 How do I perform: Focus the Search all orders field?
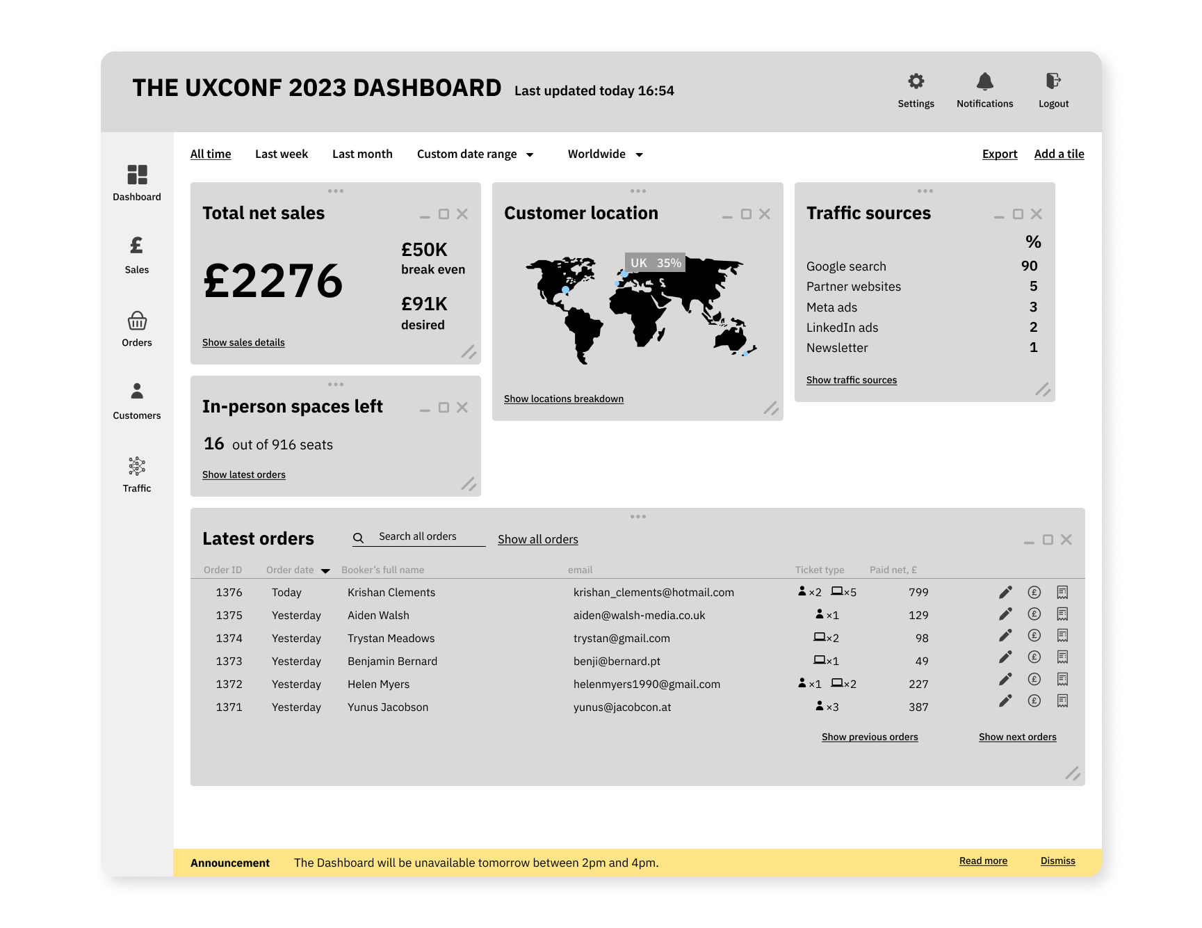click(419, 537)
